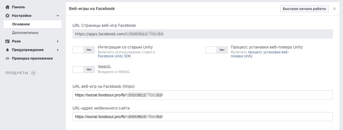Image resolution: width=343 pixels, height=130 pixels.
Task: Close the Веб-игры на Facebook panel
Action: [334, 9]
